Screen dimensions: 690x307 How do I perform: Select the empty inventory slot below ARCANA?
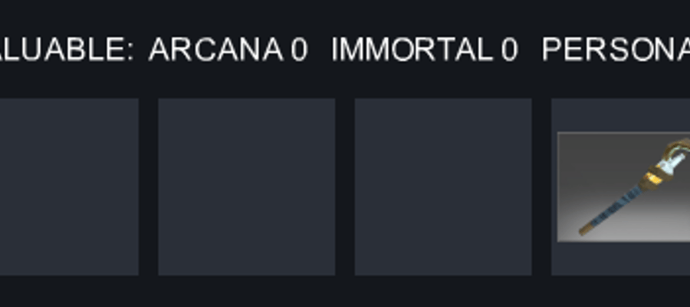246,187
